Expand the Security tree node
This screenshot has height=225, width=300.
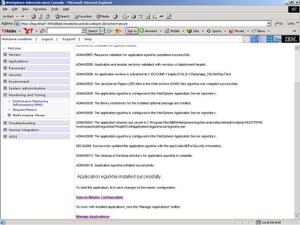coord(5,74)
